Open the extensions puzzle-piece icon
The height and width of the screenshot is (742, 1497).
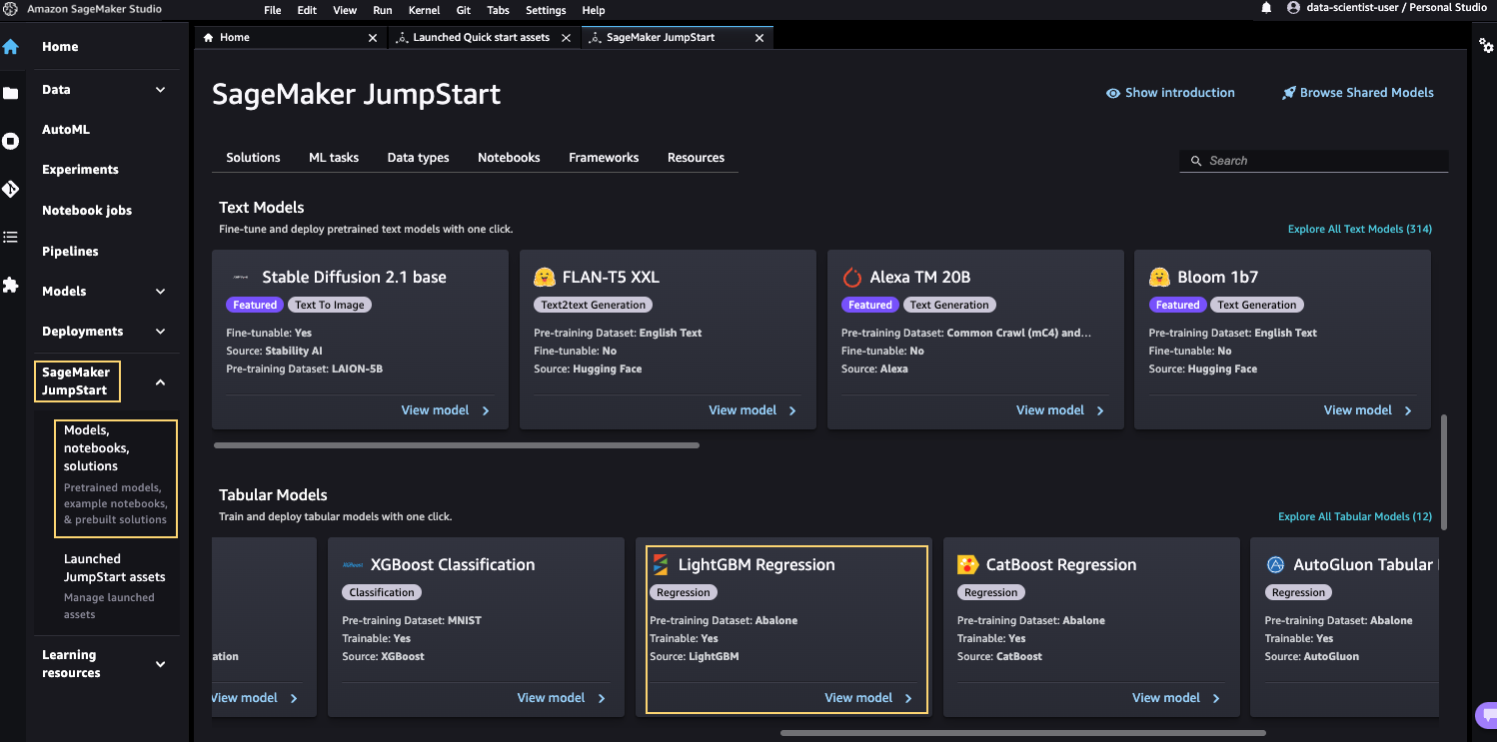pos(11,285)
